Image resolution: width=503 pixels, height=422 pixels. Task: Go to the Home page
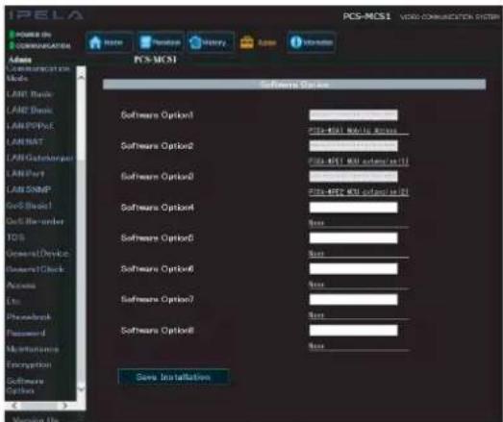(109, 42)
